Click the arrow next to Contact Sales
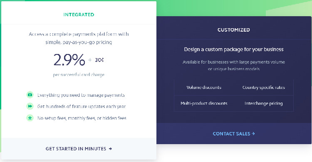The height and width of the screenshot is (162, 312). [x=253, y=134]
